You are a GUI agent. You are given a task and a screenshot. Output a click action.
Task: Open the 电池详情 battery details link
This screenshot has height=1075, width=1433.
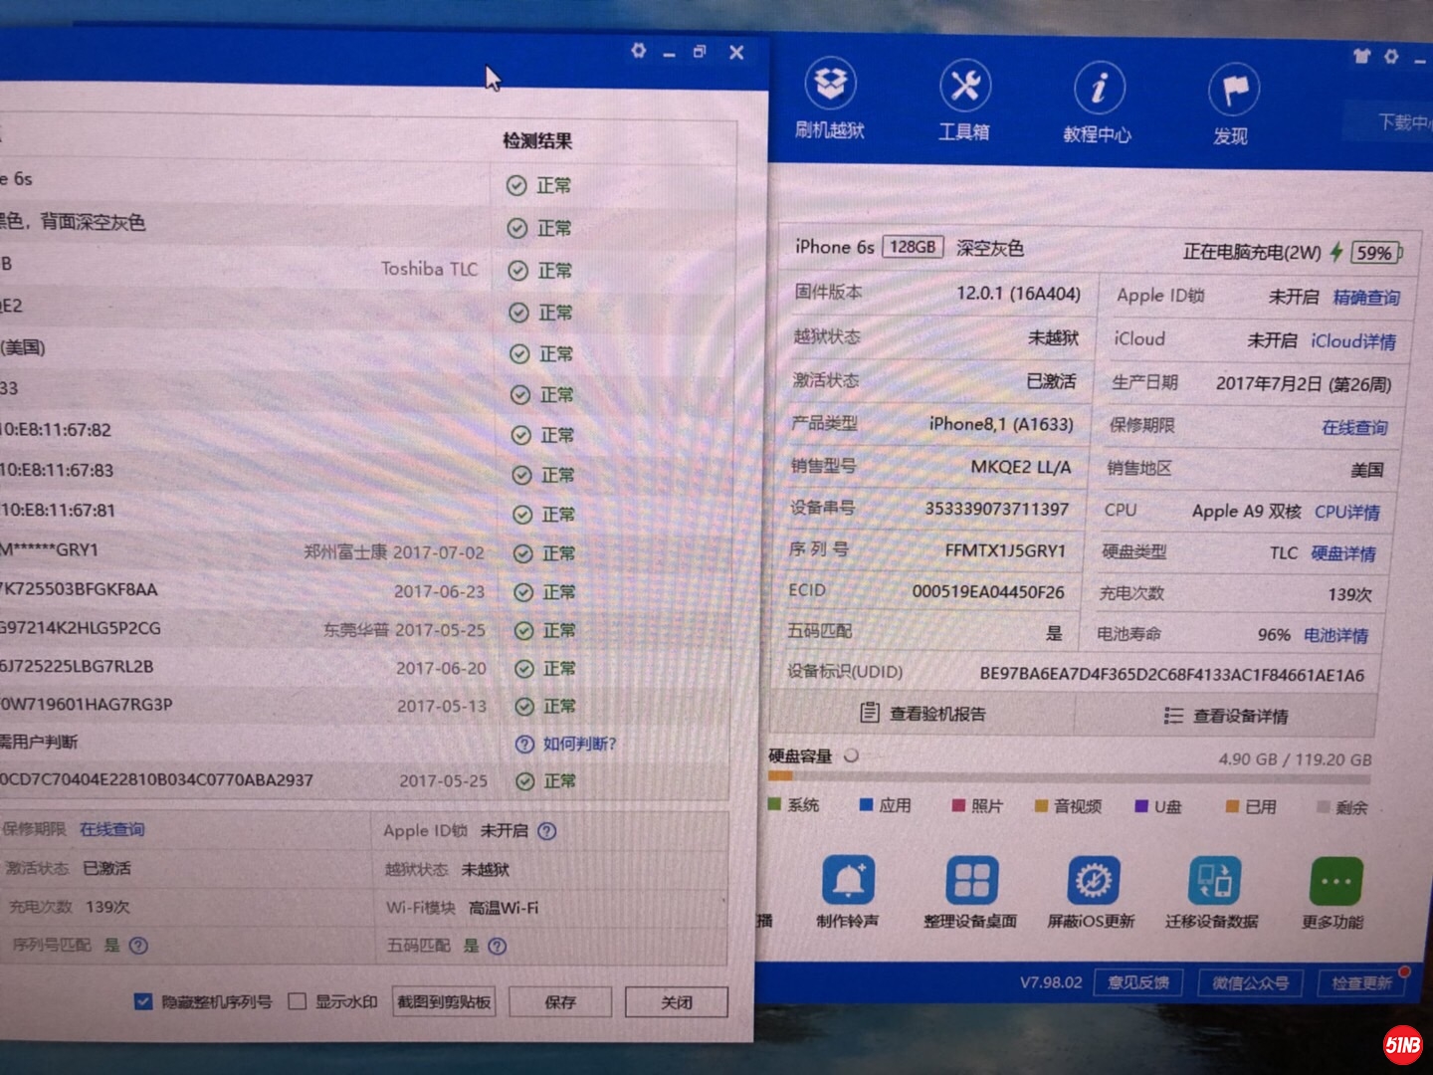pos(1335,635)
